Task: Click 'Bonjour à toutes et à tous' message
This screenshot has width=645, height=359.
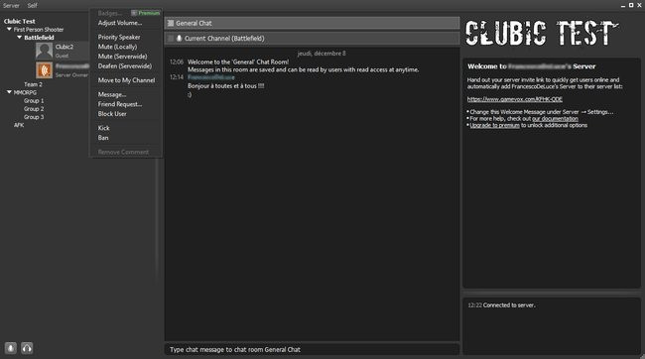Action: (x=226, y=86)
